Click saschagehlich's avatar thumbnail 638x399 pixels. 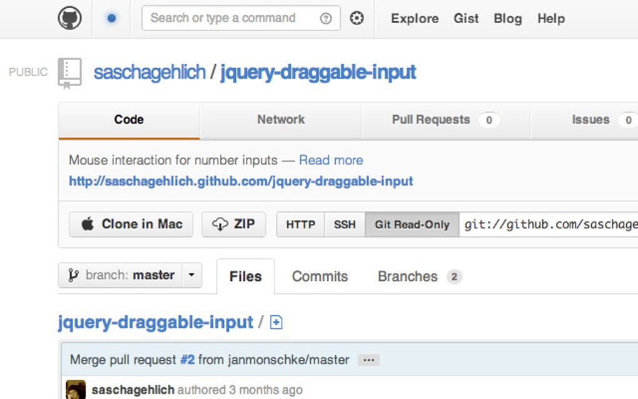click(76, 390)
